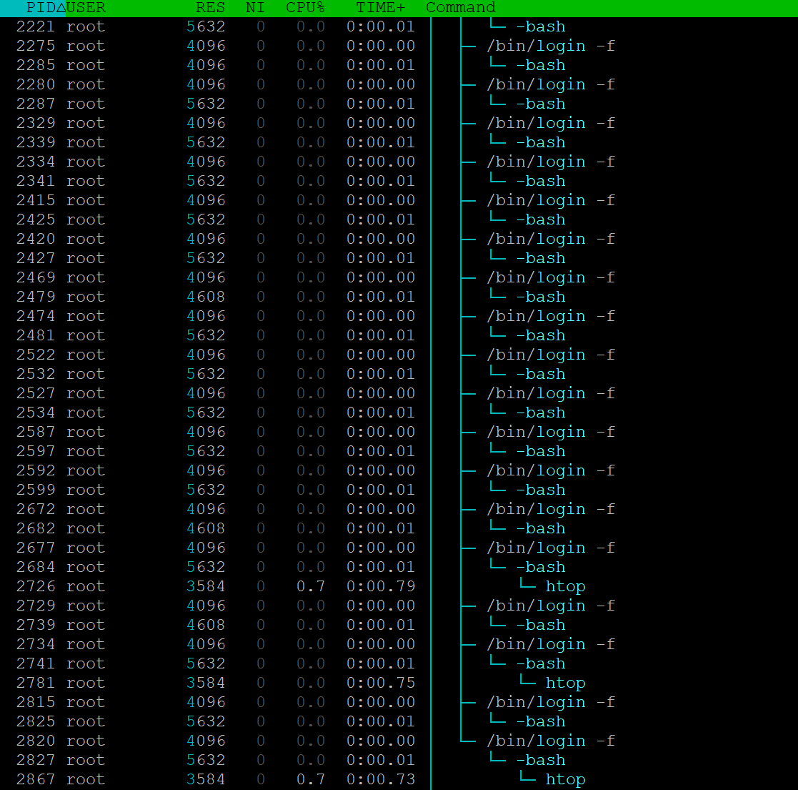Sort by the USER column header
Screen dimensions: 798x790
click(86, 8)
